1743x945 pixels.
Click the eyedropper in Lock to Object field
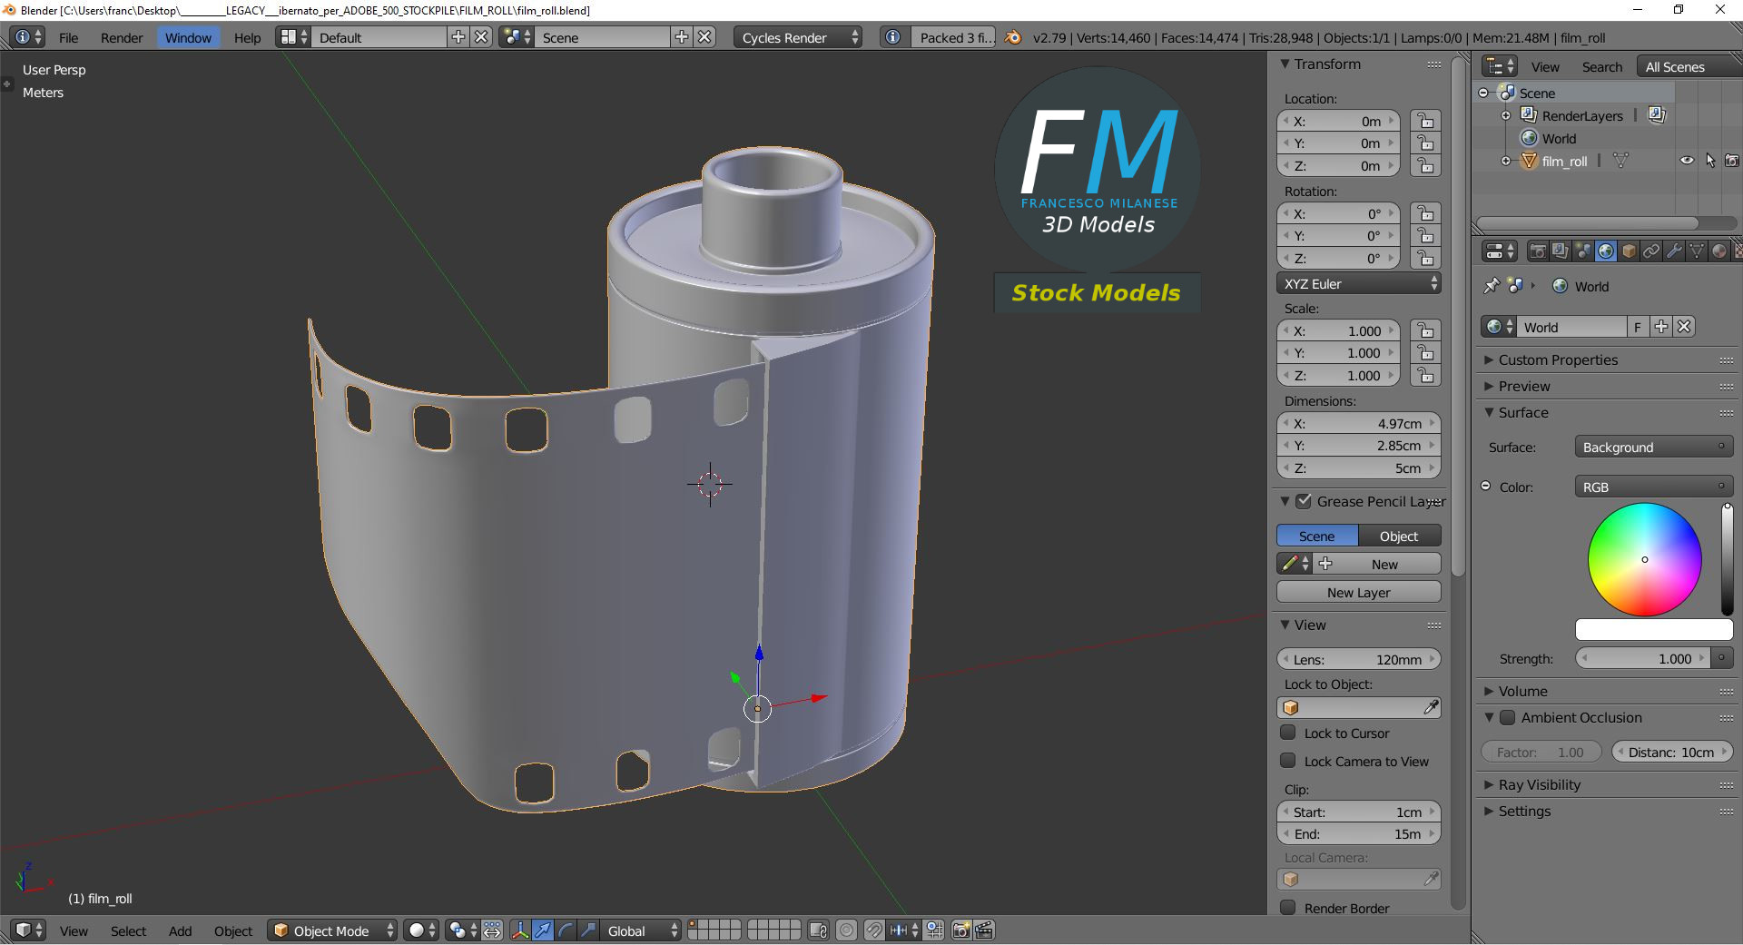point(1431,707)
